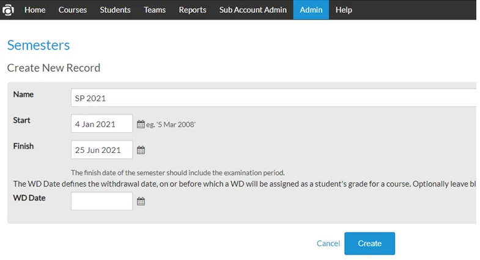The height and width of the screenshot is (260, 480).
Task: Click the Semesters page heading
Action: (x=39, y=45)
